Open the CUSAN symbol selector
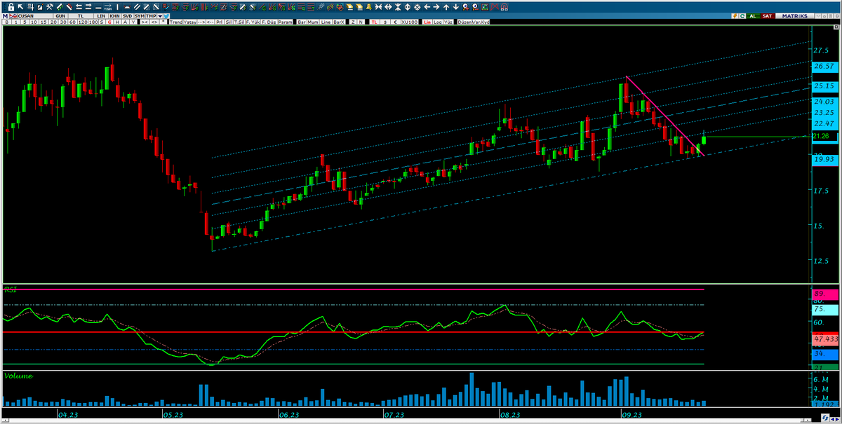 [35, 16]
